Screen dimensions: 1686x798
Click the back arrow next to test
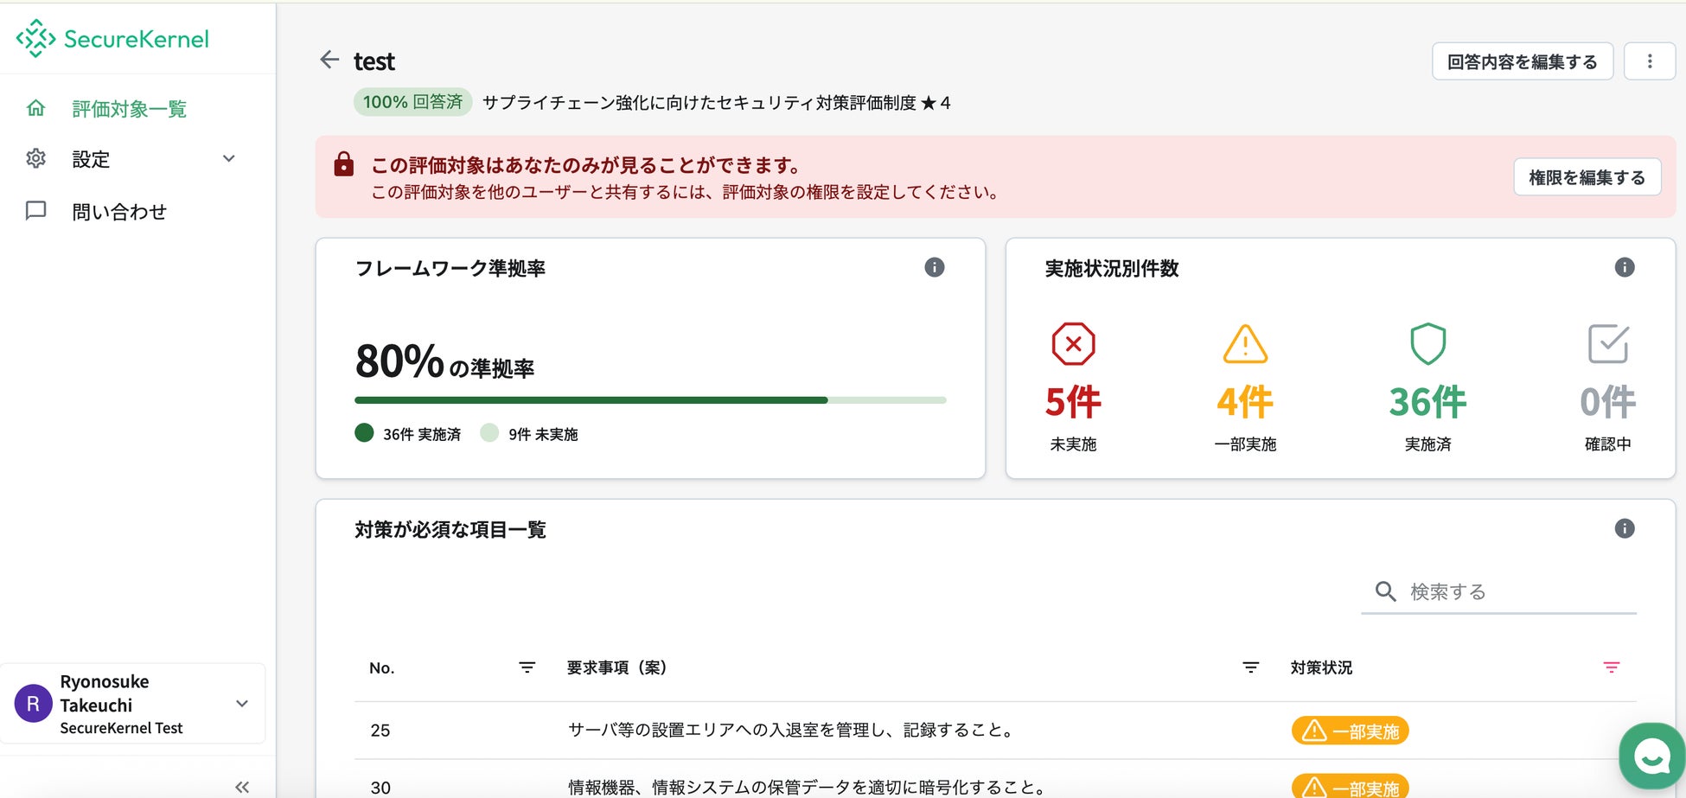[x=329, y=60]
